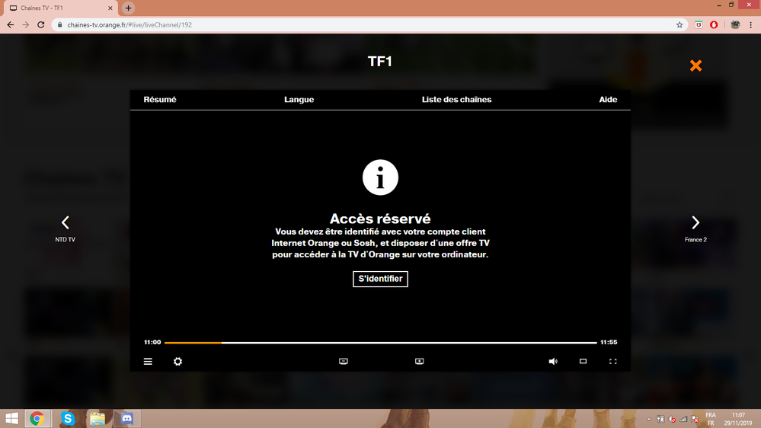
Task: Enter fullscreen mode in player
Action: click(613, 361)
